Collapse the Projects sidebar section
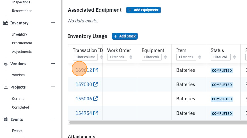 coord(53,87)
